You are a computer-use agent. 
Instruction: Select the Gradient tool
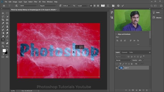[3, 33]
